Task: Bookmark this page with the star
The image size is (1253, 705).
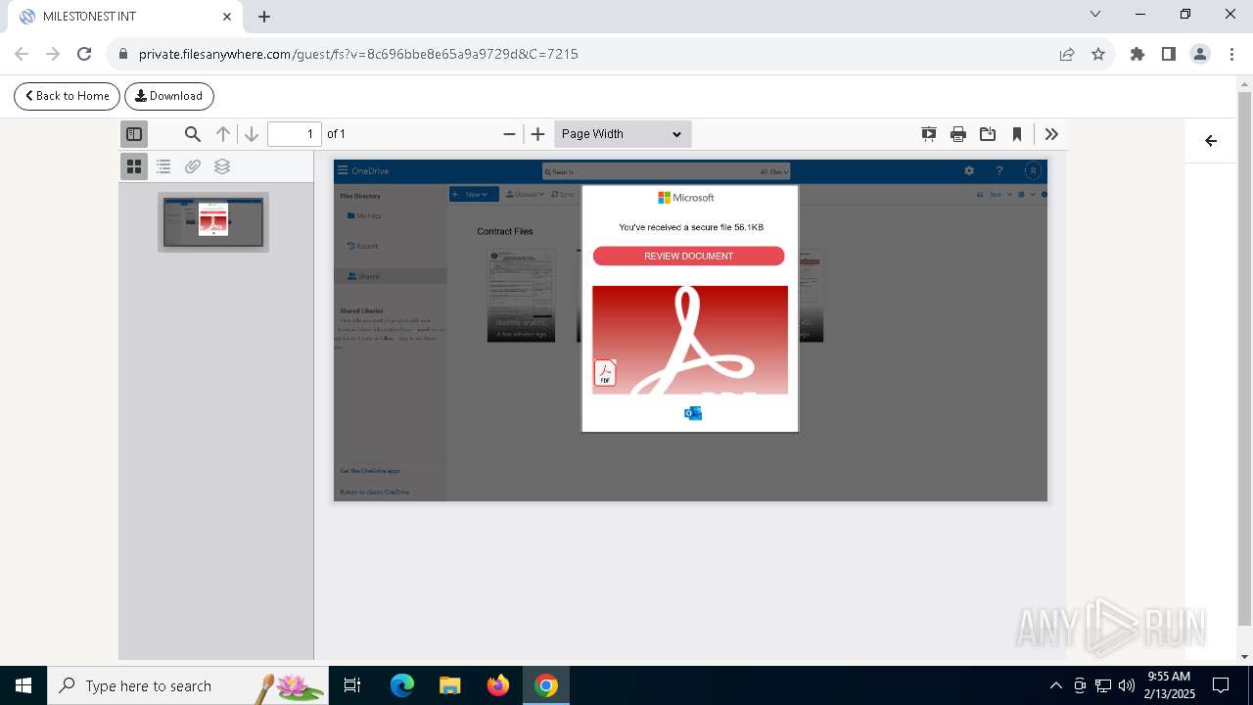Action: click(x=1098, y=54)
